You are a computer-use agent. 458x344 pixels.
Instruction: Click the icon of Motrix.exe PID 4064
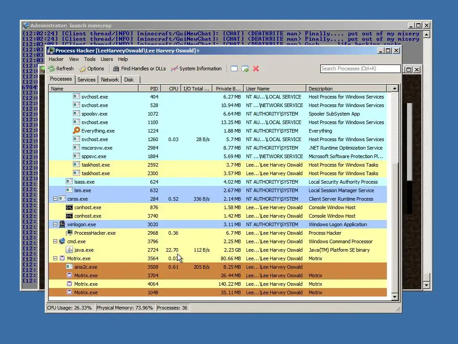click(x=69, y=284)
